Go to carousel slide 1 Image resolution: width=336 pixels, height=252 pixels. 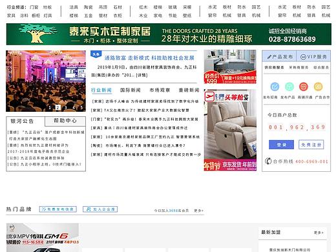pos(50,107)
